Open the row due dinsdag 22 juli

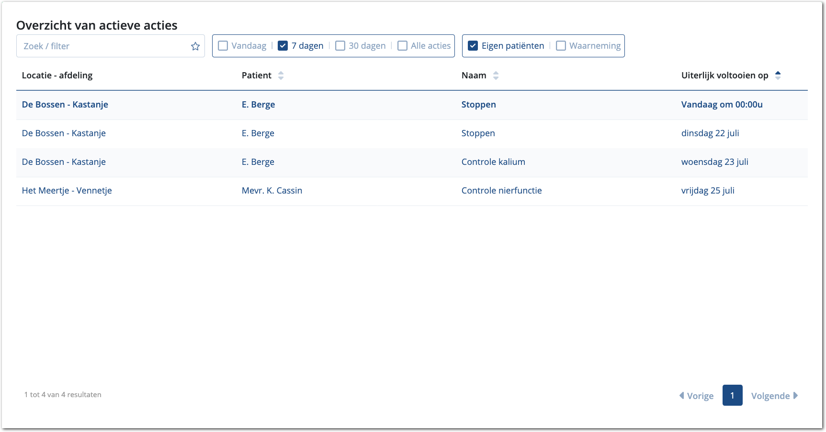710,133
